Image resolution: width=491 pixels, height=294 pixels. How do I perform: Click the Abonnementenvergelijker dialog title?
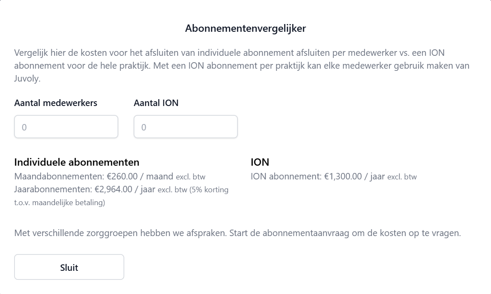245,28
